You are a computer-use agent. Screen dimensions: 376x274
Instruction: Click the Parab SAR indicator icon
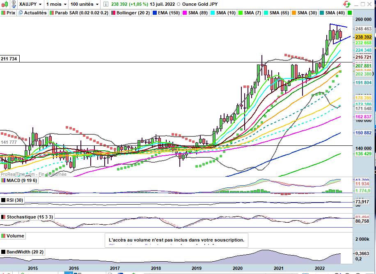(x=52, y=13)
